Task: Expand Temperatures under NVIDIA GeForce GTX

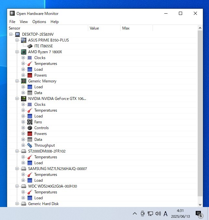Action: [23, 110]
